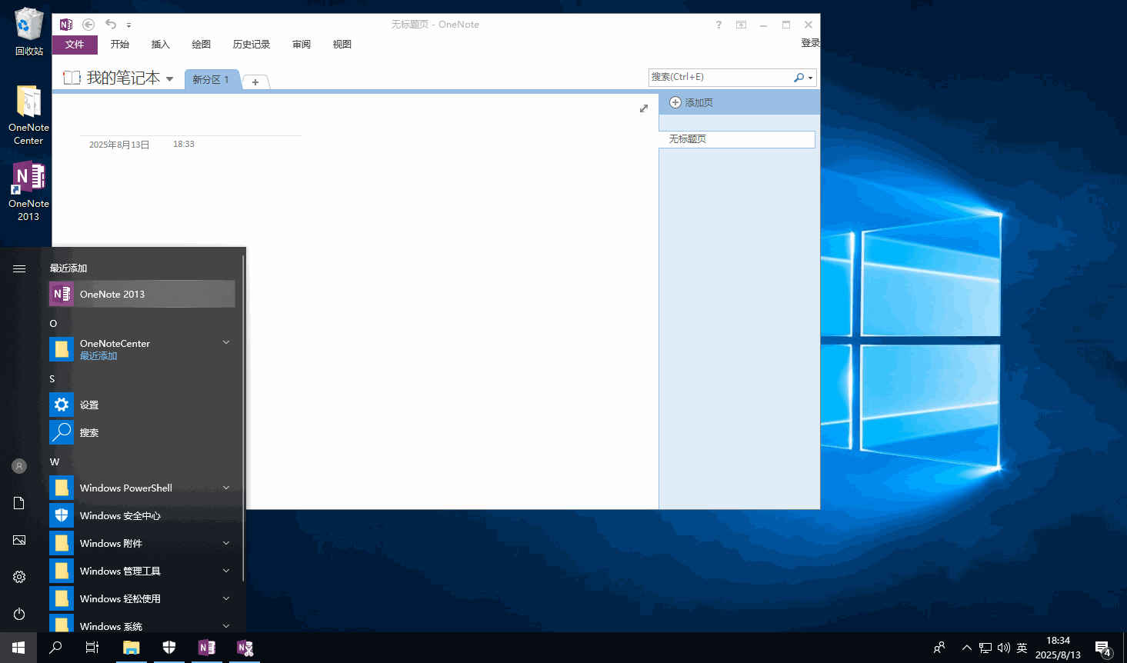Screen dimensions: 1127x663
Task: Open the Power button in Start menu
Action: click(x=19, y=614)
